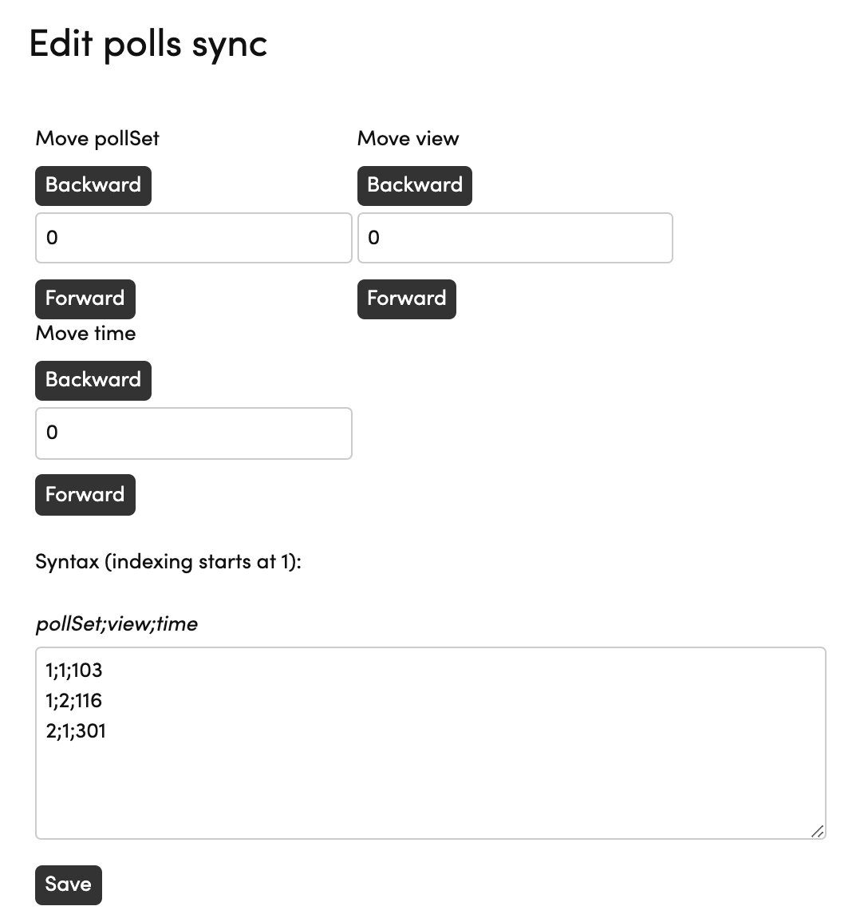Click Forward under Move pollSet
The image size is (868, 918).
point(85,299)
